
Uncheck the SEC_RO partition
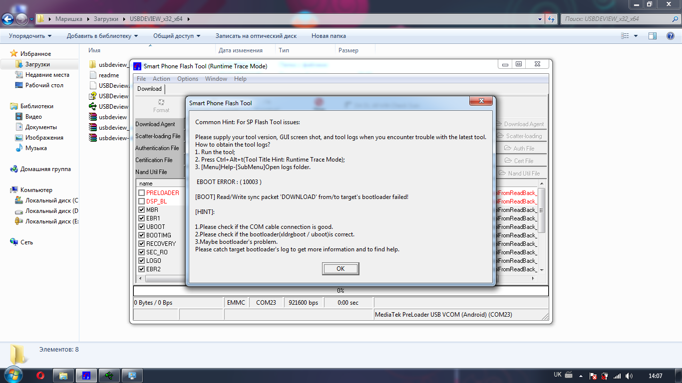click(142, 252)
